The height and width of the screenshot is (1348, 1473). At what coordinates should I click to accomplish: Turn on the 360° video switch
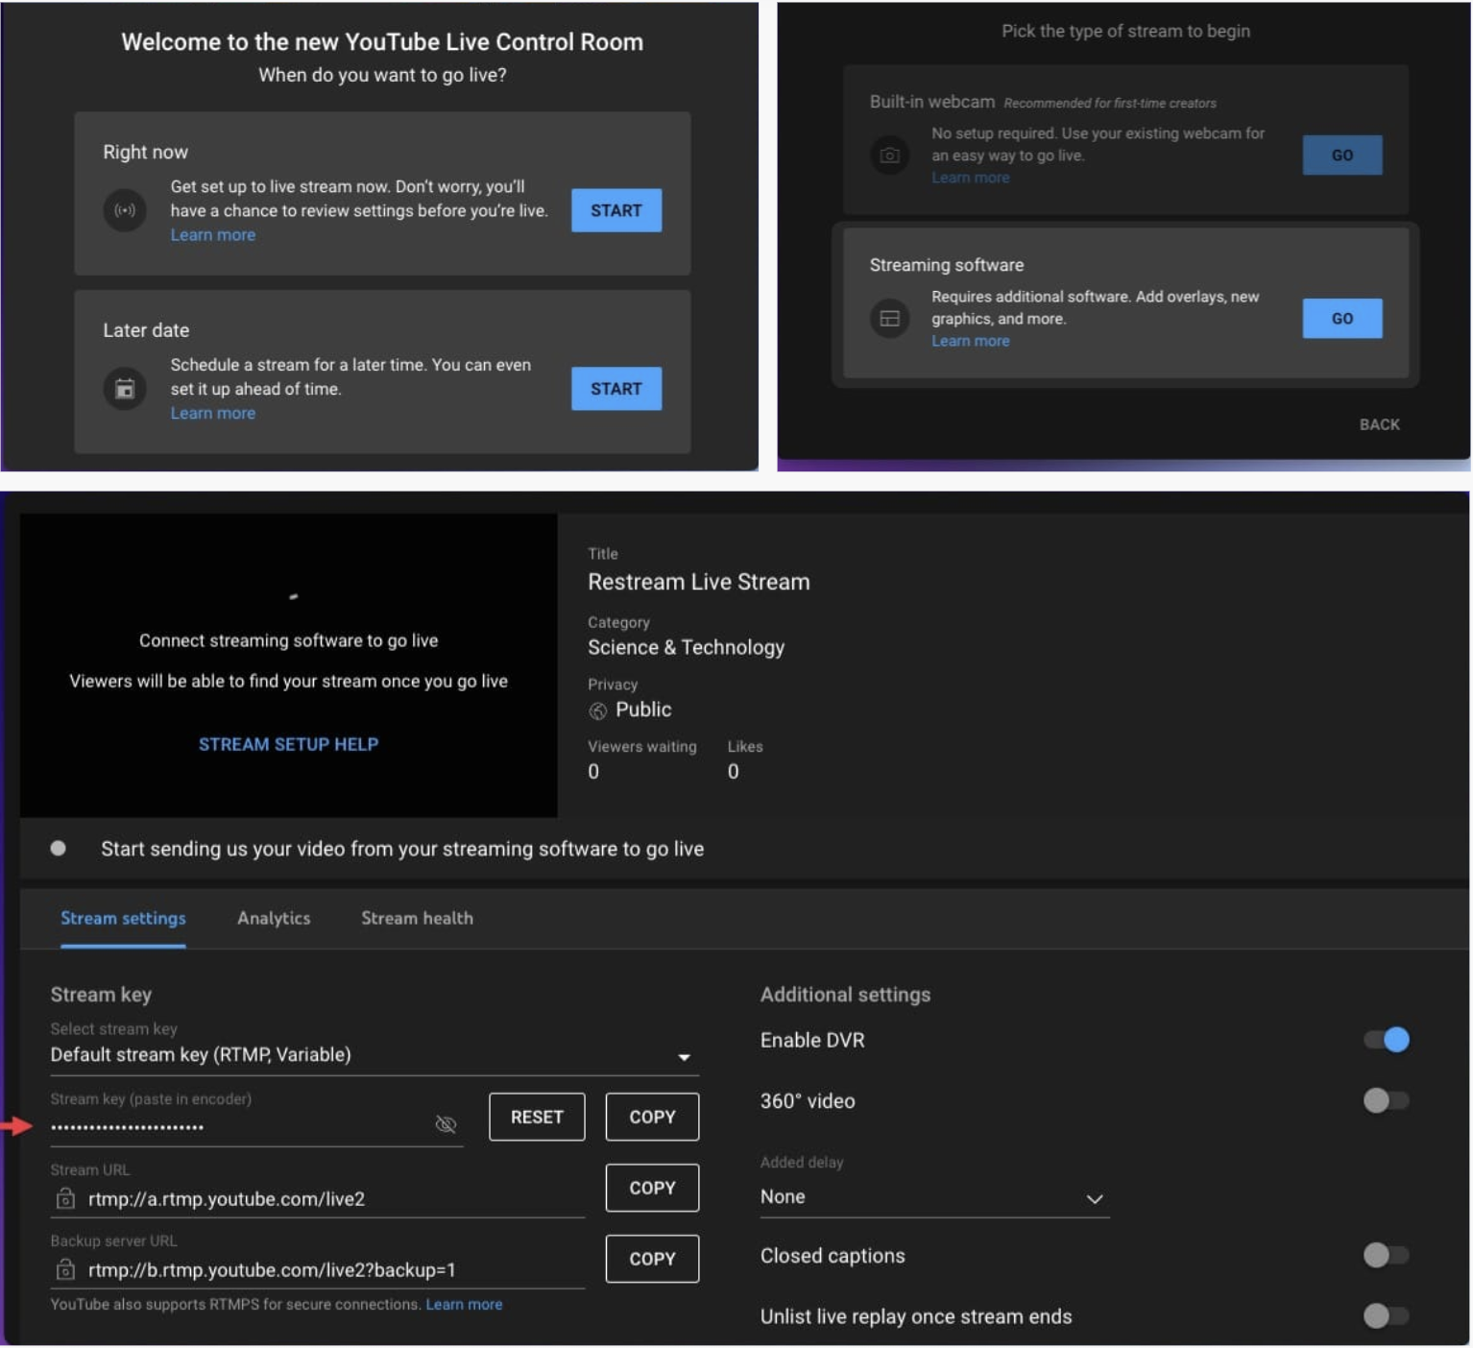click(x=1387, y=1100)
